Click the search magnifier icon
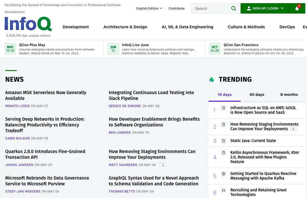The height and width of the screenshot is (198, 307). (234, 8)
